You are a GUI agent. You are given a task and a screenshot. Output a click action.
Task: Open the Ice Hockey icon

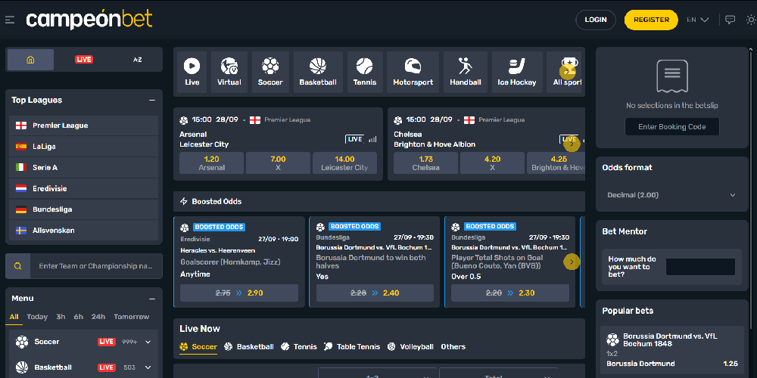(517, 67)
